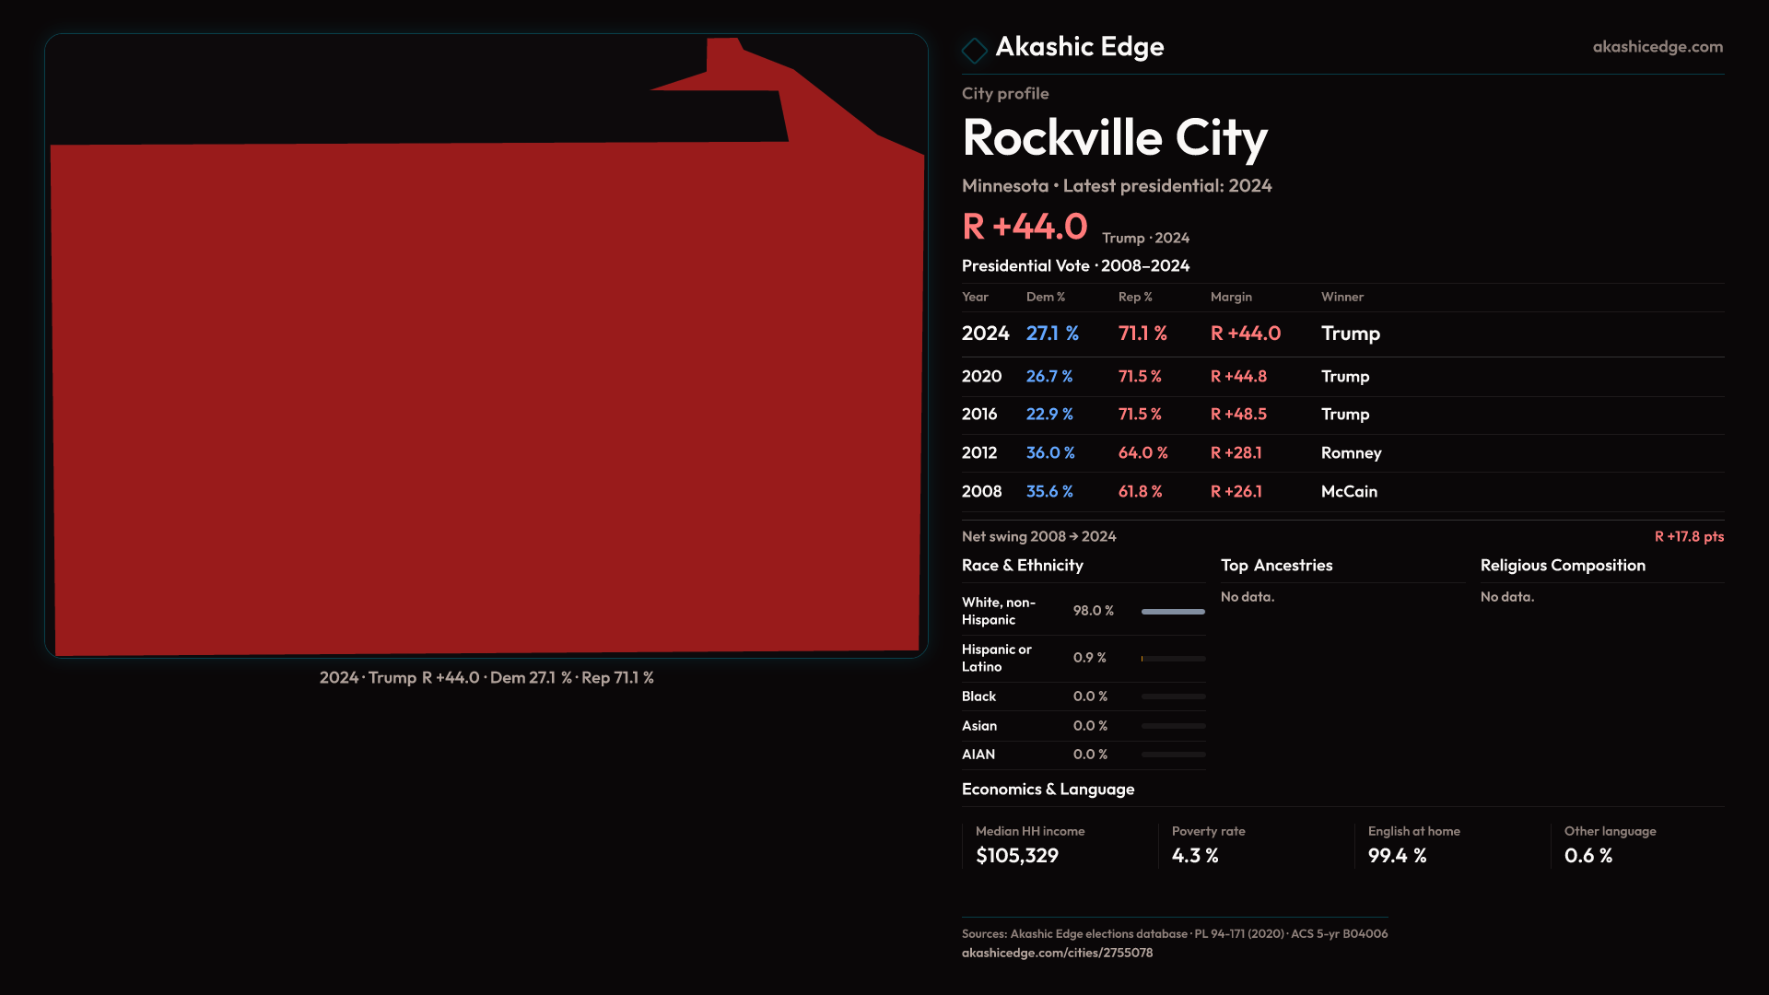Image resolution: width=1769 pixels, height=995 pixels.
Task: Click the Other language stat card
Action: (1609, 845)
